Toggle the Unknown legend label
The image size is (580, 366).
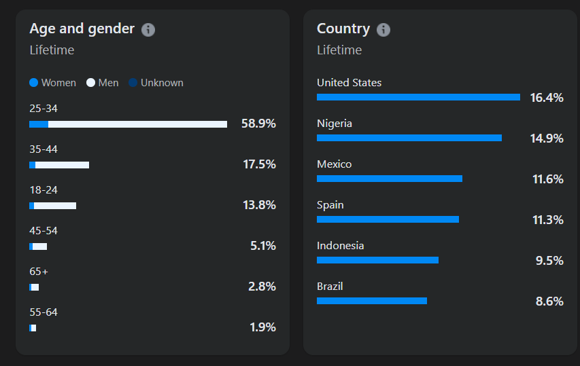tap(162, 83)
